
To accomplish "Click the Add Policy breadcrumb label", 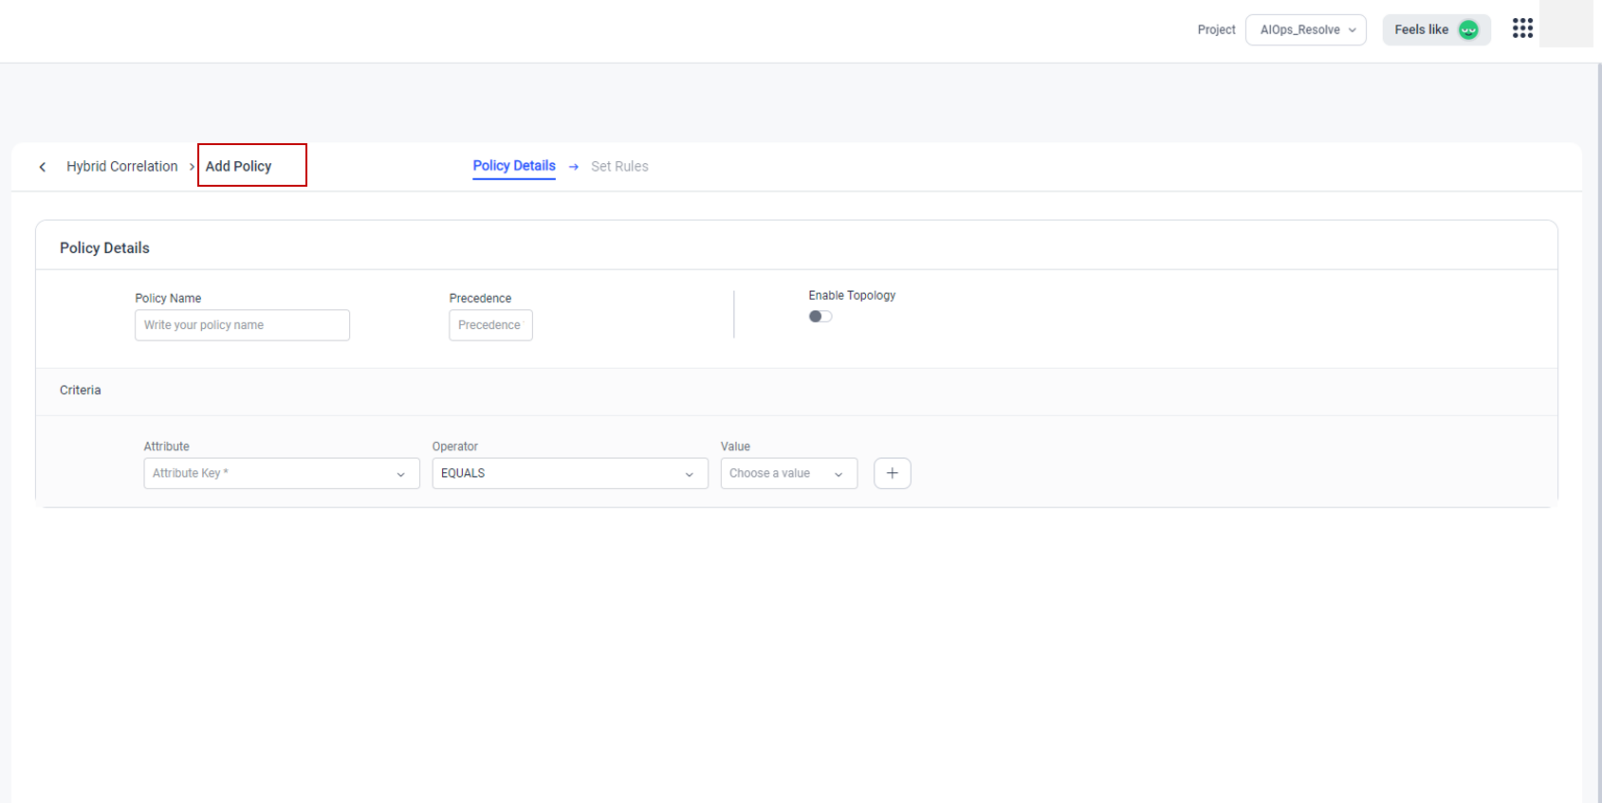I will pyautogui.click(x=239, y=167).
